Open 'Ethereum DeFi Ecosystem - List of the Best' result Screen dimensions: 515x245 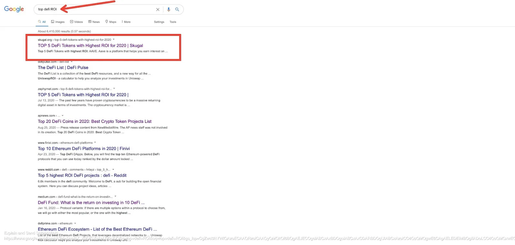tap(98, 229)
